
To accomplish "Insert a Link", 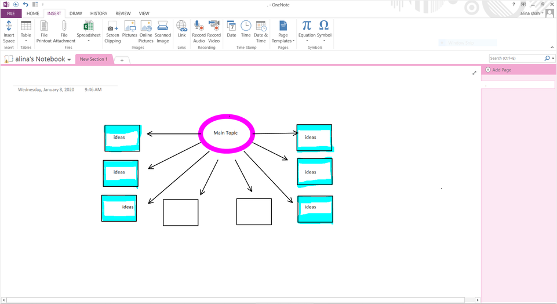I will (x=181, y=27).
